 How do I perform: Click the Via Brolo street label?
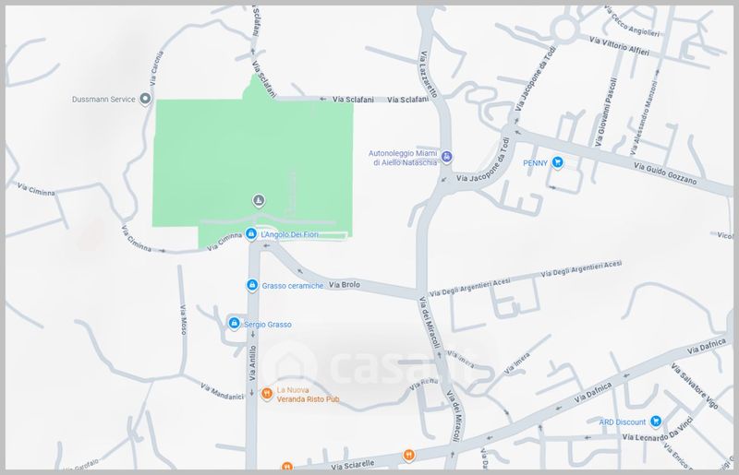345,285
